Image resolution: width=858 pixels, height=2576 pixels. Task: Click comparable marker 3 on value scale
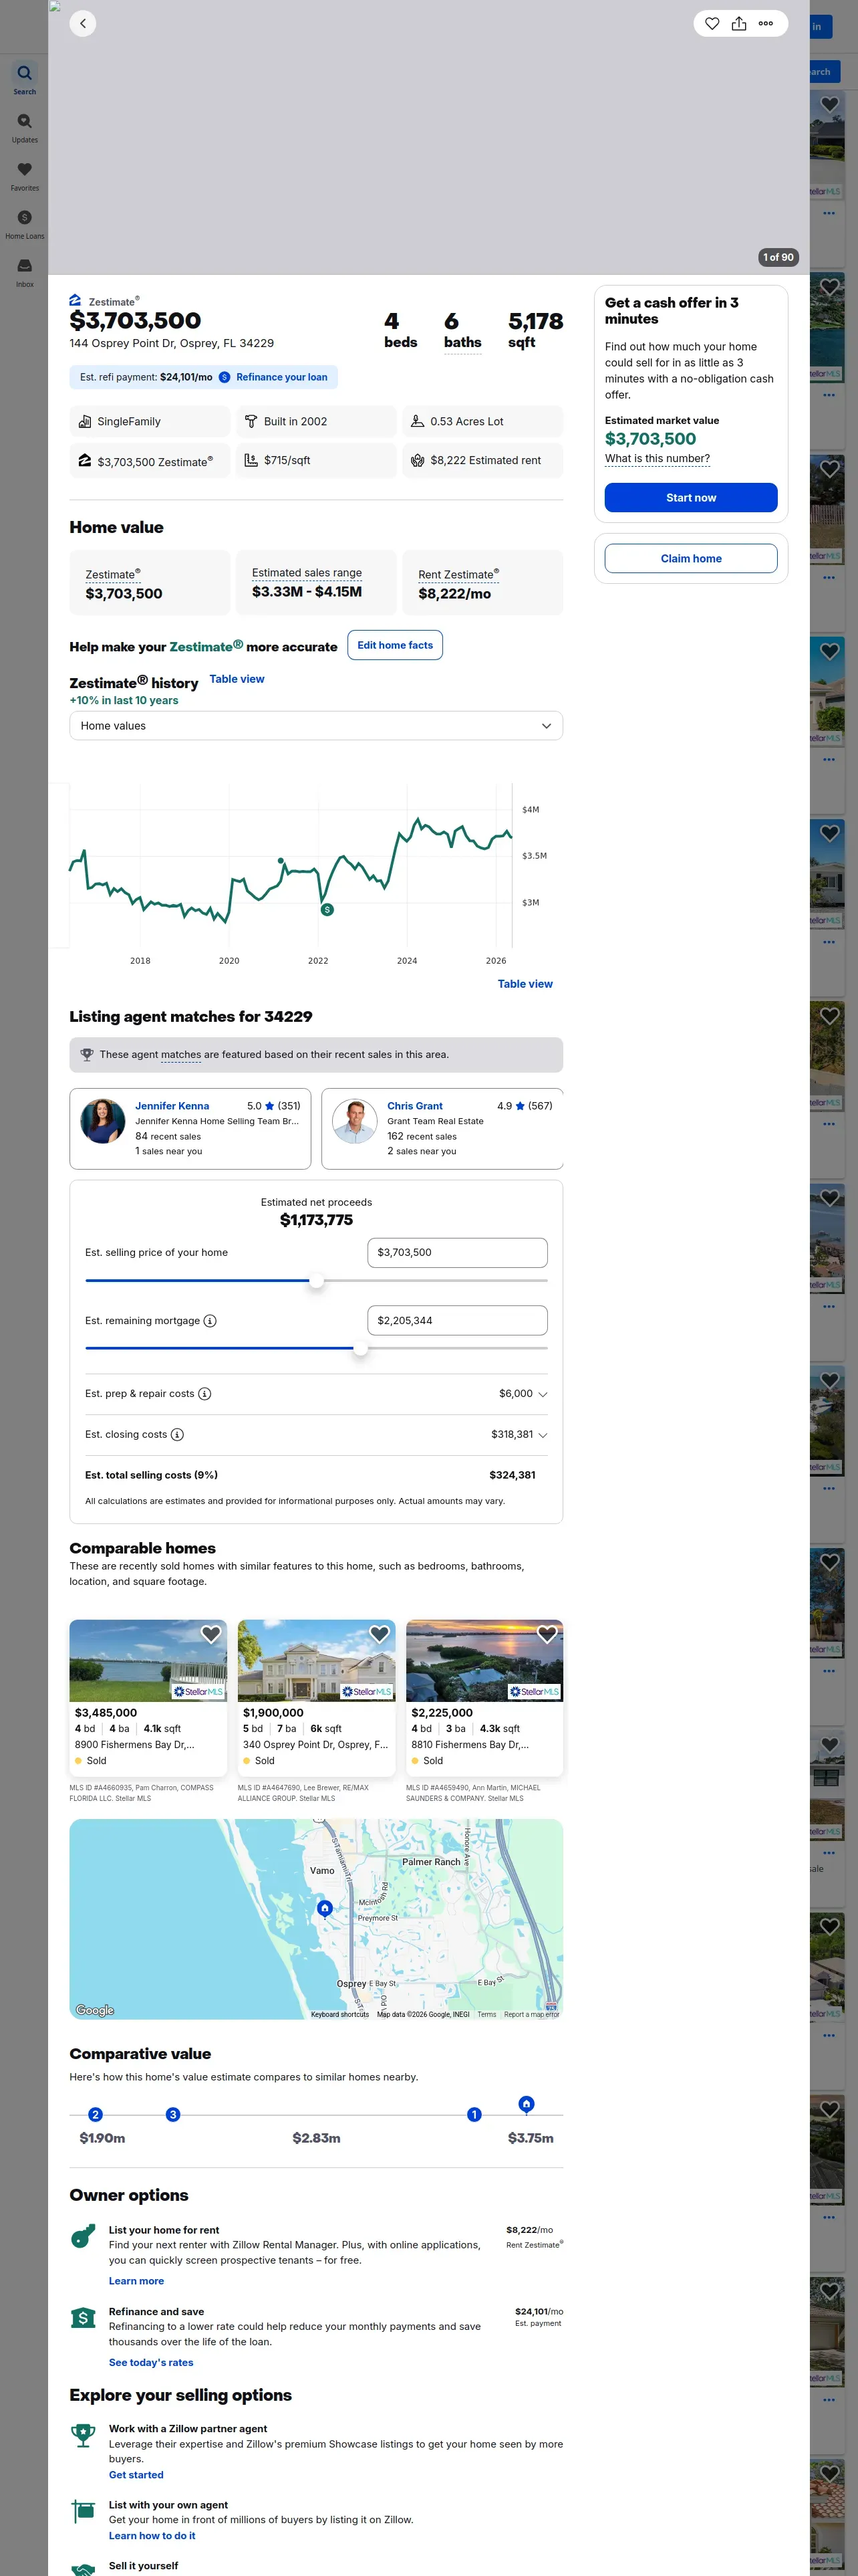[x=173, y=2114]
